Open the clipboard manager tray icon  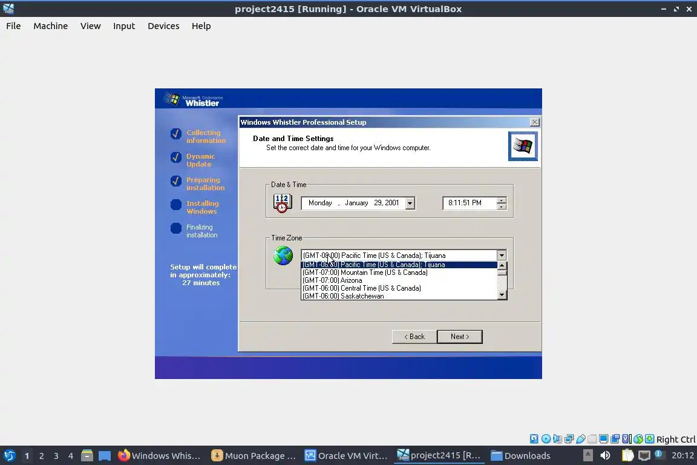pyautogui.click(x=627, y=455)
